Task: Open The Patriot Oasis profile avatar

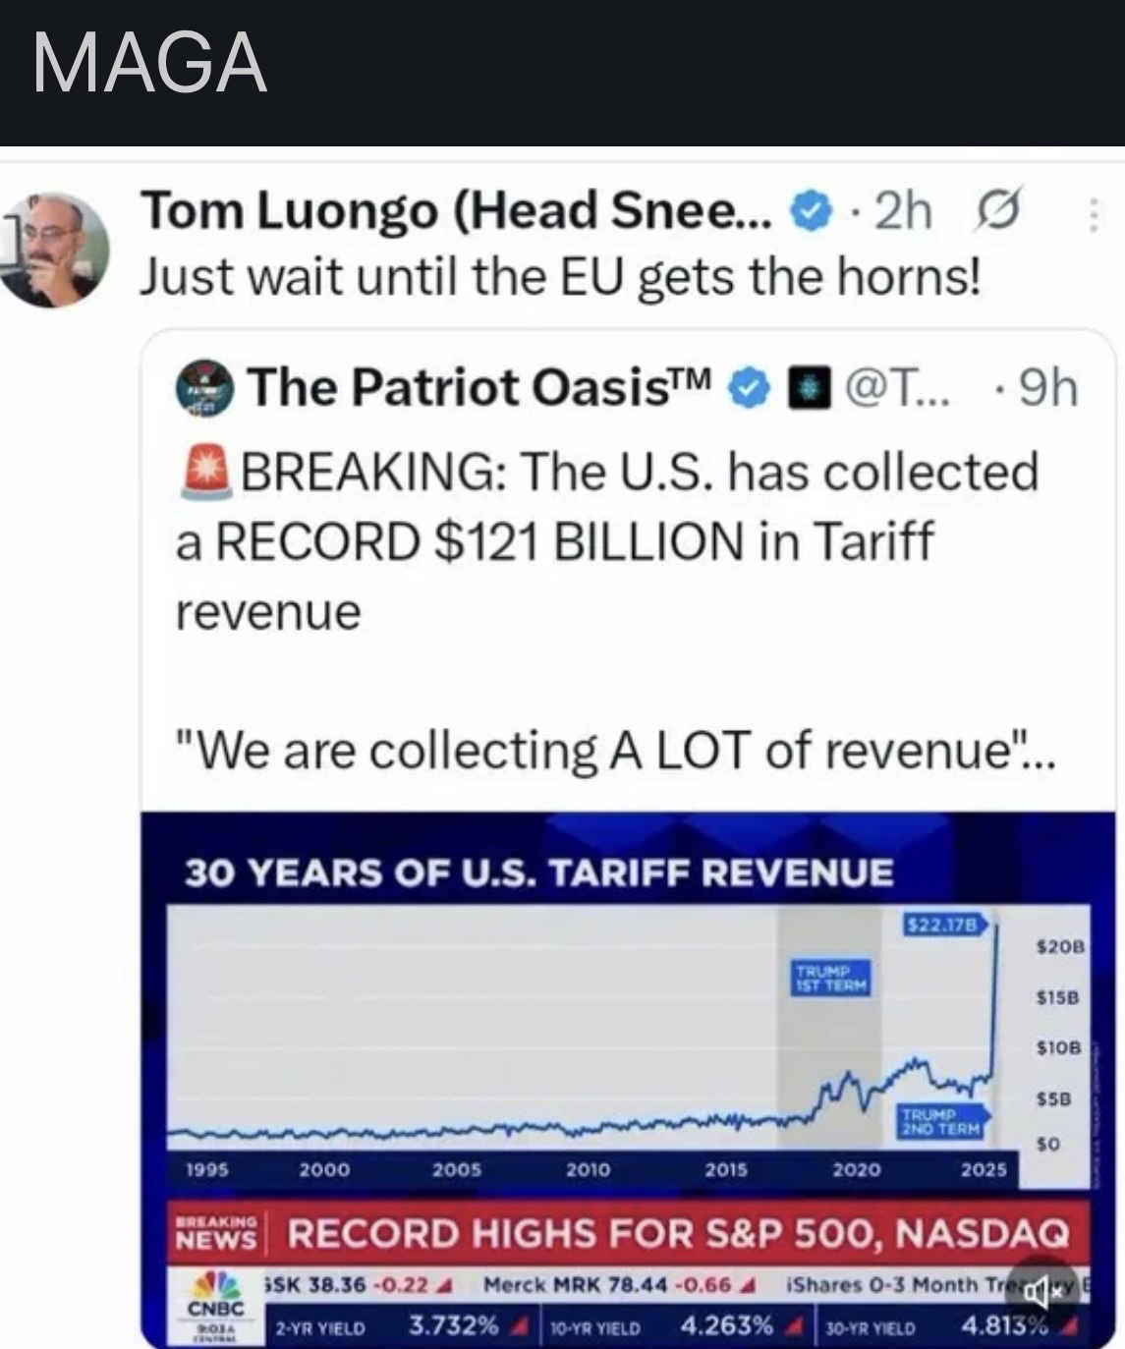Action: coord(204,389)
